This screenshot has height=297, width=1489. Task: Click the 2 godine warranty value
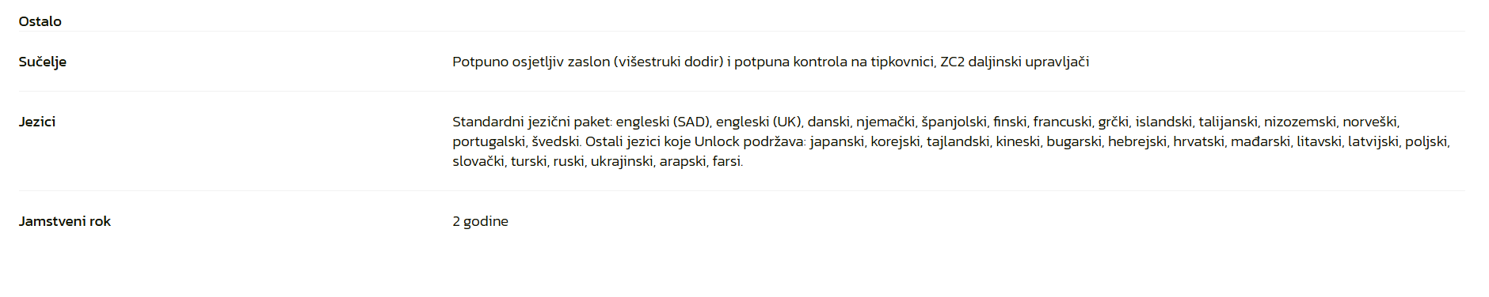point(480,221)
